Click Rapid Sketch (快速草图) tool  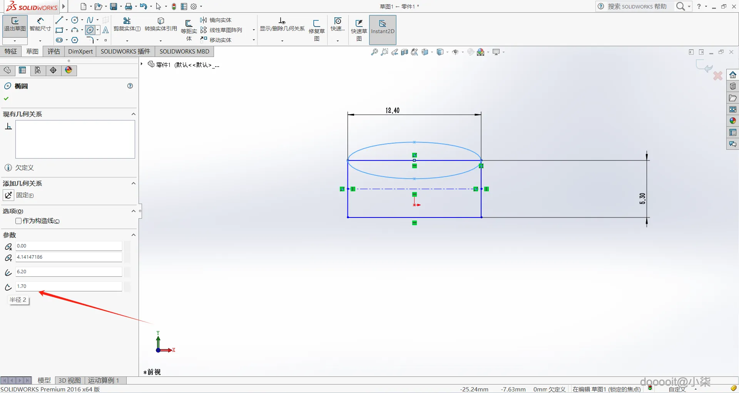pos(359,30)
